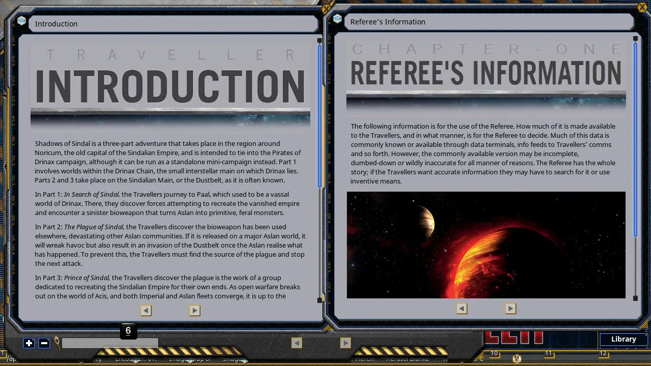Click the Referee's Information title bar
Viewport: 651px width, 366px height.
489,22
